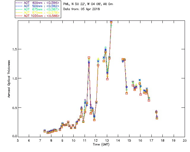Click the 1.5 y-axis tick label
The height and width of the screenshot is (152, 190).
15,49
